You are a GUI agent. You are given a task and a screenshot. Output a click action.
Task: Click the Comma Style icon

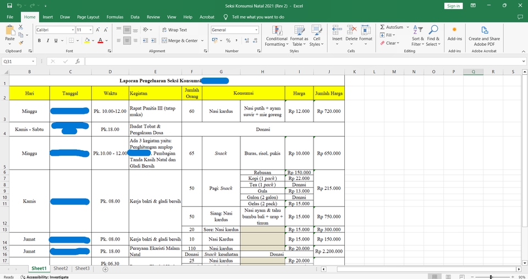237,40
